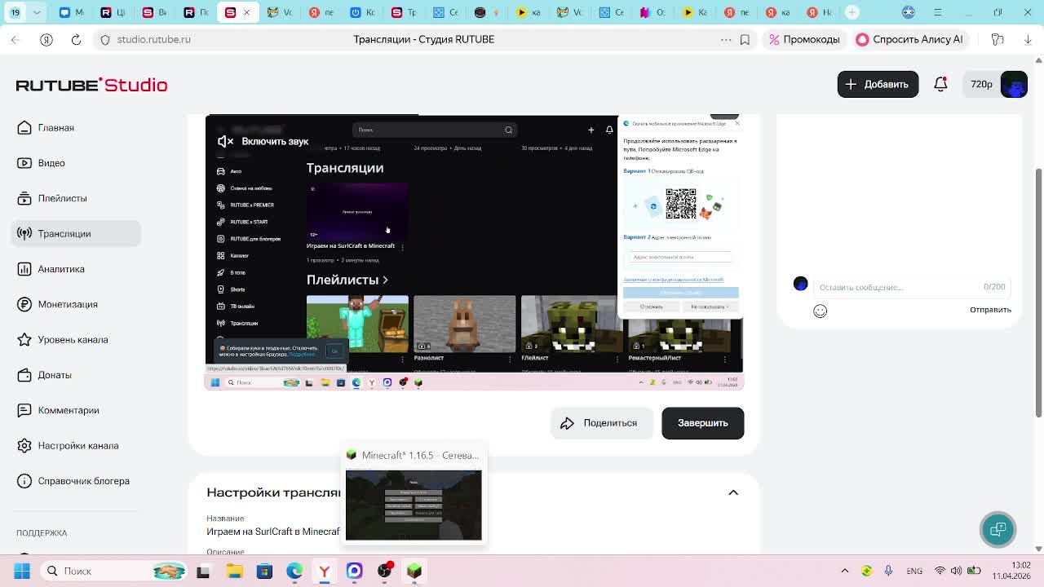Bookmark the page with bookmark icon

tap(745, 39)
